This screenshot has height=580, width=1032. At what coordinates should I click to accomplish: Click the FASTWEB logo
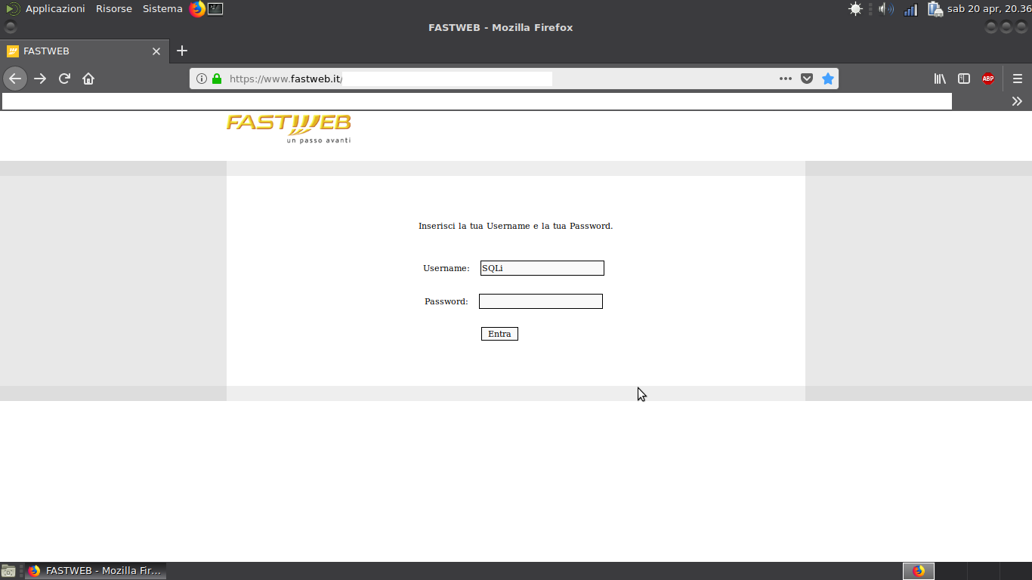coord(289,128)
